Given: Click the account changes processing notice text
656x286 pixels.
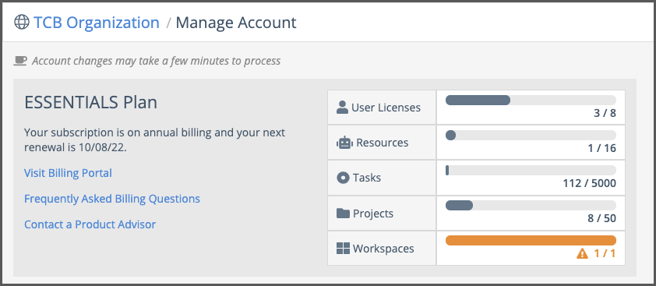Looking at the screenshot, I should tap(156, 61).
